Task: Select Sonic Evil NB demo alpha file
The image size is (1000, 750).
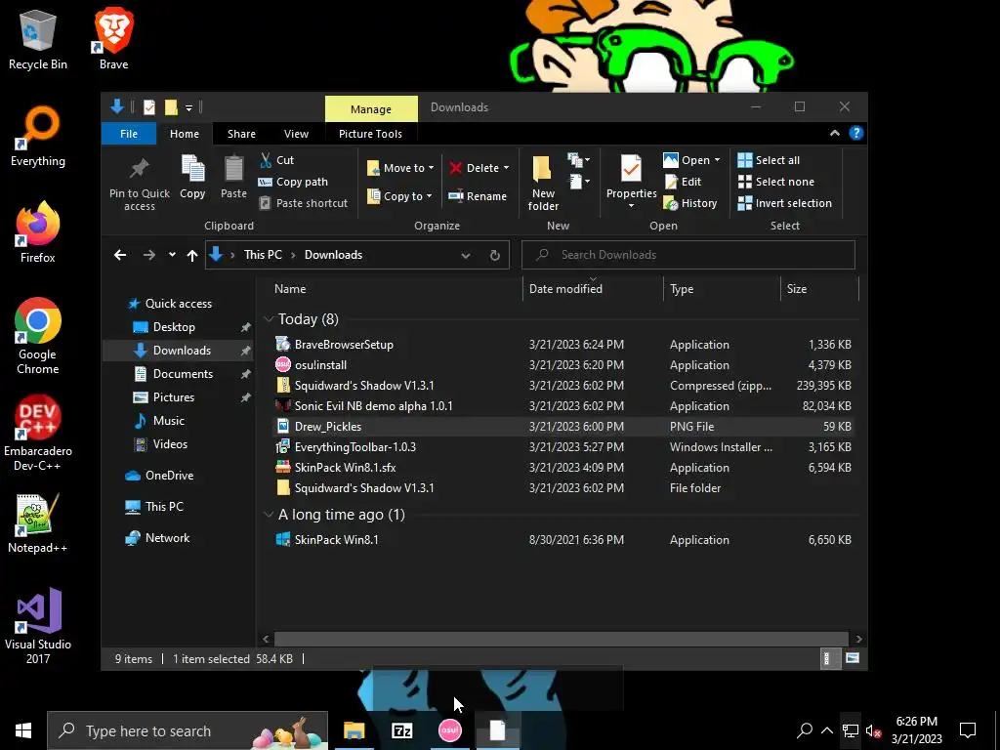Action: coord(563,405)
